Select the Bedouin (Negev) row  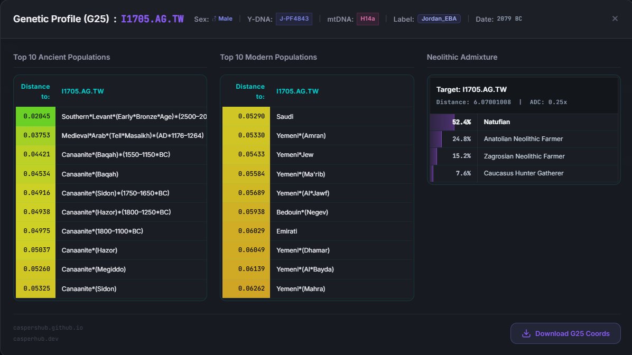[x=318, y=212]
